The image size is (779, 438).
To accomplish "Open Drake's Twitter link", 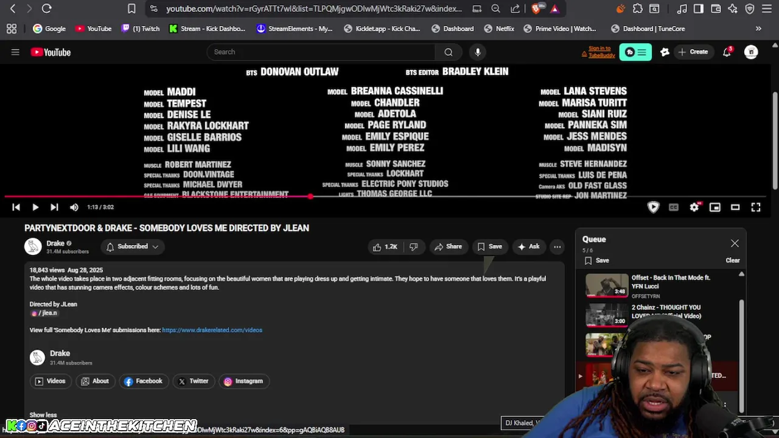I will pyautogui.click(x=194, y=381).
